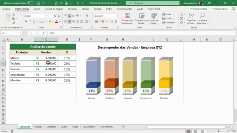
Task: Click the Pesquisar search box
Action: (153, 3)
